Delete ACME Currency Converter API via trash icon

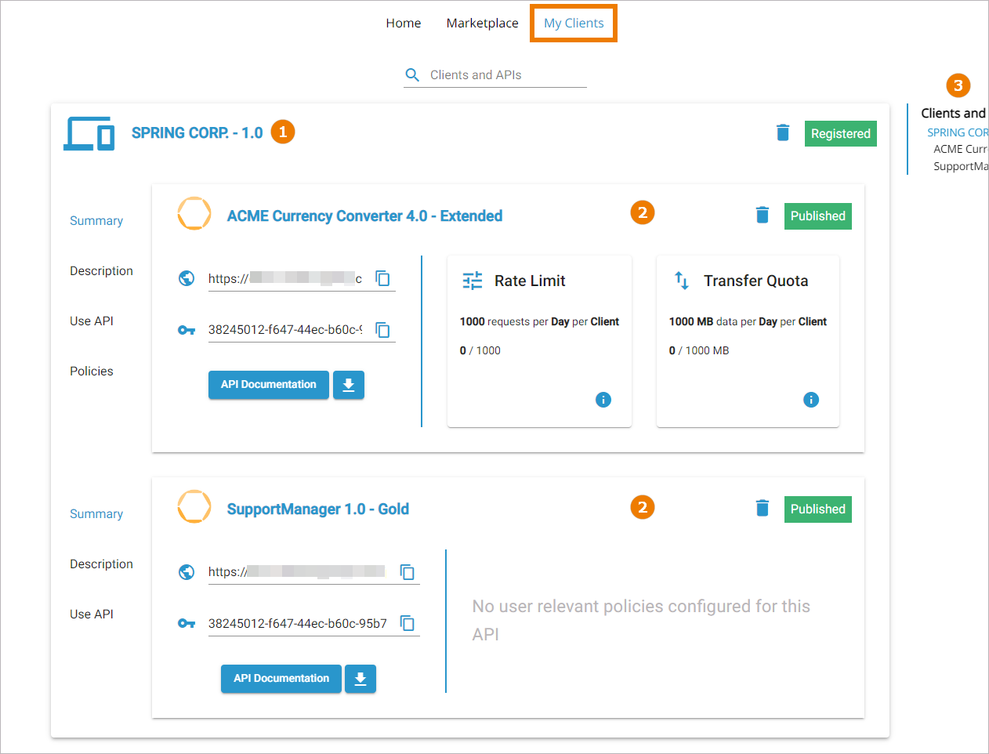pos(762,215)
